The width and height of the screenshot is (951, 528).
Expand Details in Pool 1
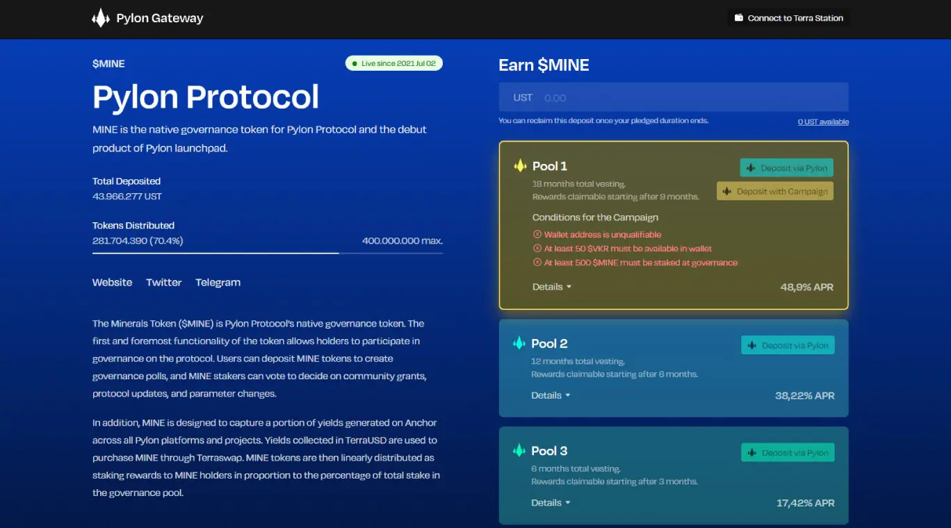click(x=552, y=287)
